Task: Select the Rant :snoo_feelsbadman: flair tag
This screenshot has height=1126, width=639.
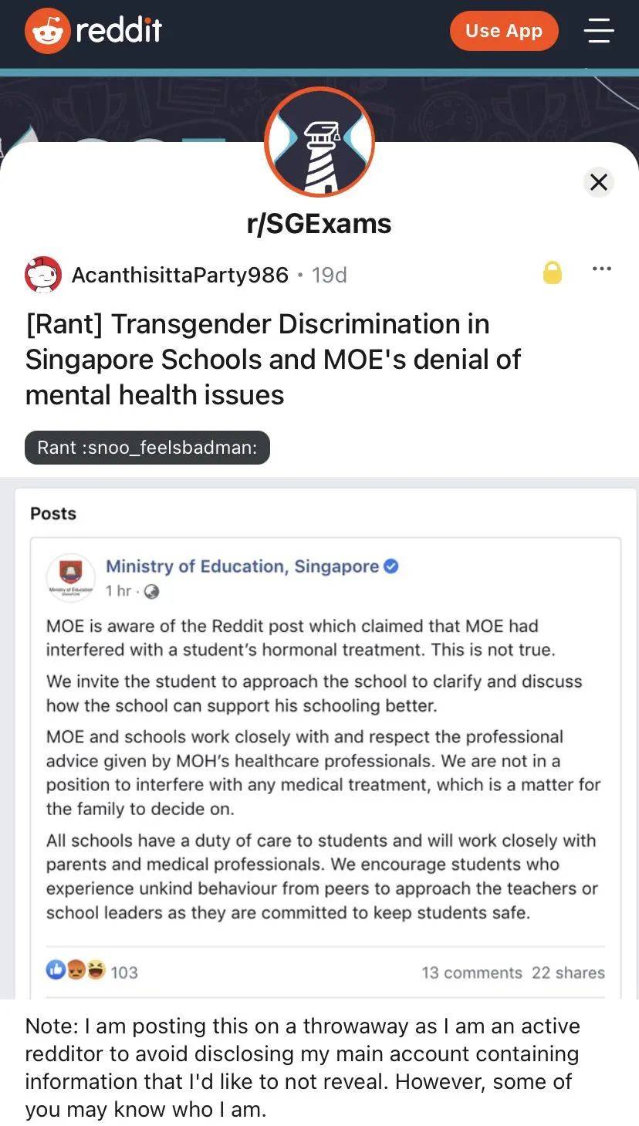Action: (147, 448)
